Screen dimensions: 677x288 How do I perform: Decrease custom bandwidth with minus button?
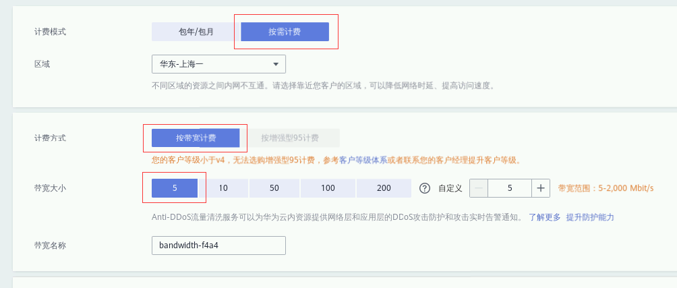click(479, 188)
